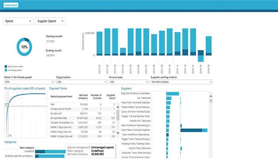
Task: Click 5% of suppliers create 80% heading
Action: pos(25,88)
